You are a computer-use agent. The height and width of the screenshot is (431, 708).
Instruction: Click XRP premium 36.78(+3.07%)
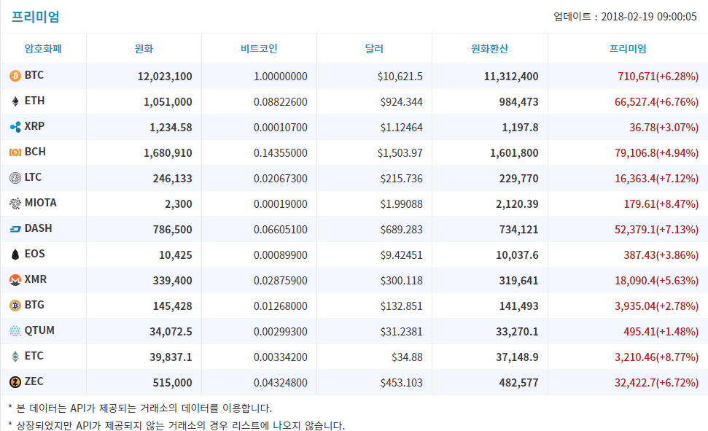coord(664,128)
